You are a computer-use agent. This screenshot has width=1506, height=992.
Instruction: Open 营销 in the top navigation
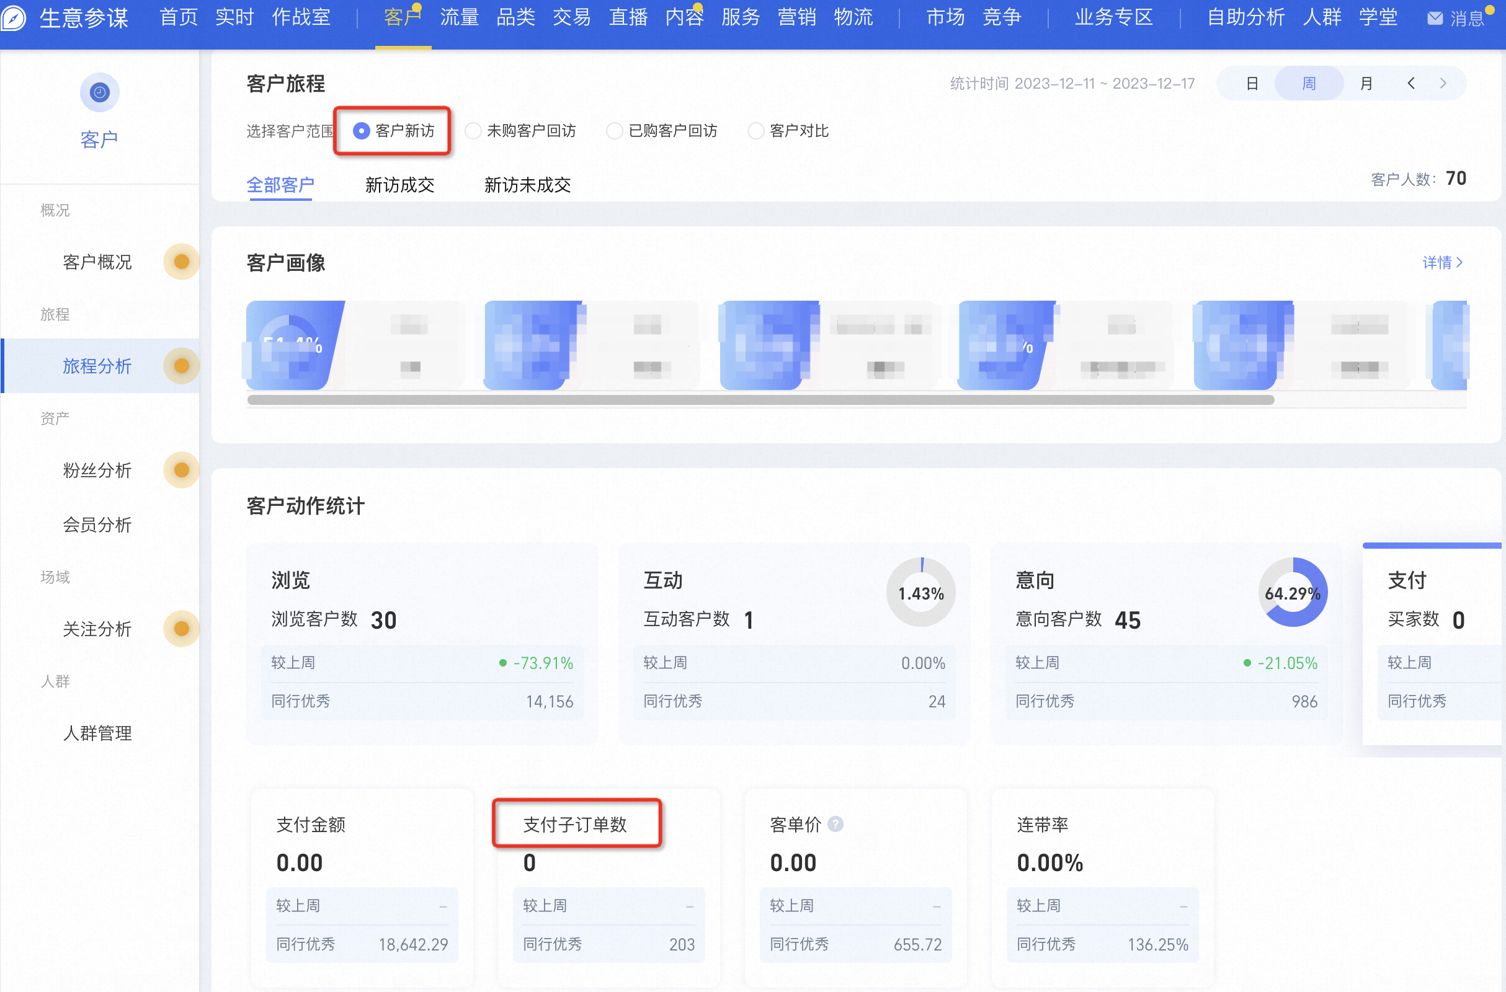pyautogui.click(x=797, y=17)
